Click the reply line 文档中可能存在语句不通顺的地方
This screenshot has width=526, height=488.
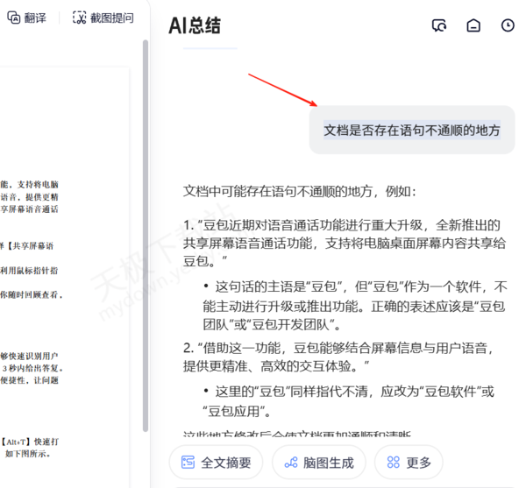(299, 191)
